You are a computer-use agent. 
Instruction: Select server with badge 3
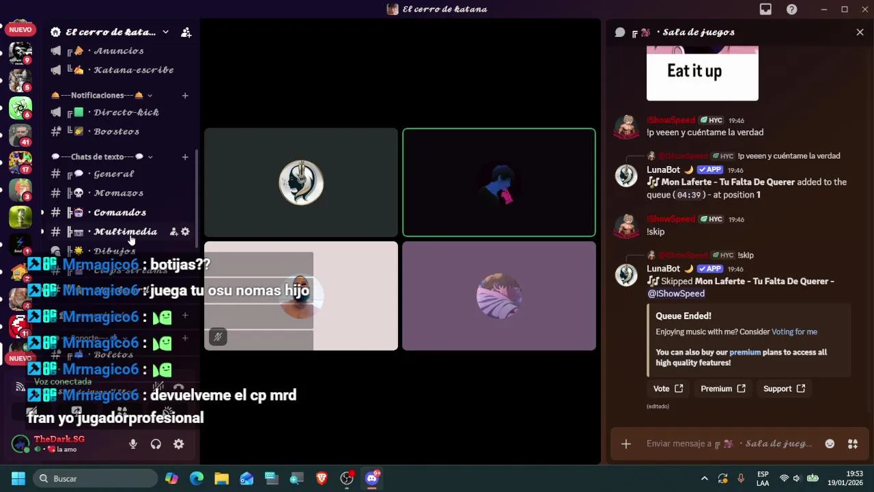coord(20,189)
